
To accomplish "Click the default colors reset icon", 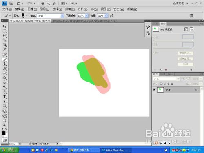I will coord(3,129).
